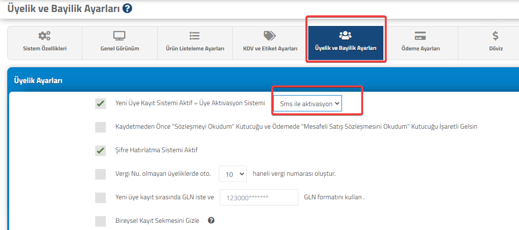The image size is (519, 230).
Task: Click the Üyelik Ayarları panel header text
Action: coord(38,80)
